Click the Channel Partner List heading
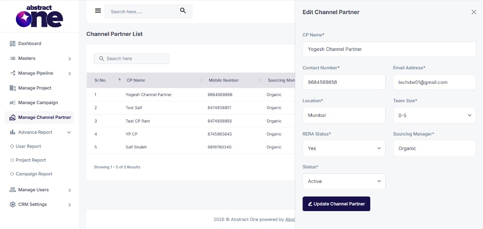Screen dimensions: 483x229 [x=114, y=34]
